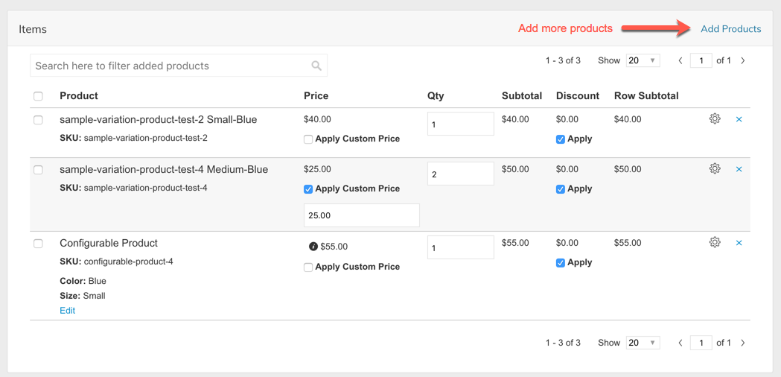Uncheck discount Apply for Configurable Product
Viewport: 781px width, 377px height.
click(x=561, y=263)
